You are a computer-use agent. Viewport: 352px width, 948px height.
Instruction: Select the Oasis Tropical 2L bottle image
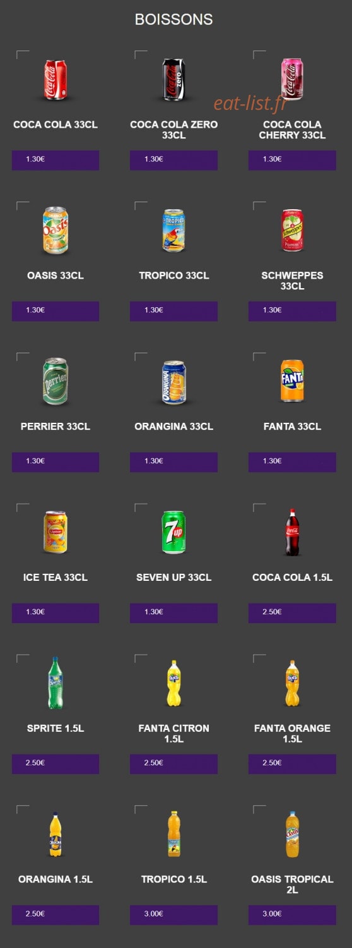[292, 834]
